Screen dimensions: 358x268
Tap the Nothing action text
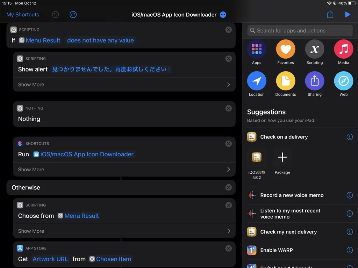(x=29, y=119)
